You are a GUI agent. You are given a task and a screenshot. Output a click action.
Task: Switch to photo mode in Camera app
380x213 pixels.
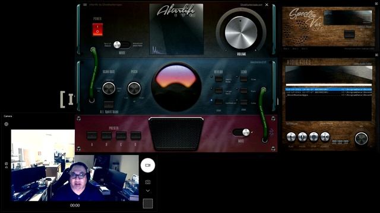[x=148, y=182]
